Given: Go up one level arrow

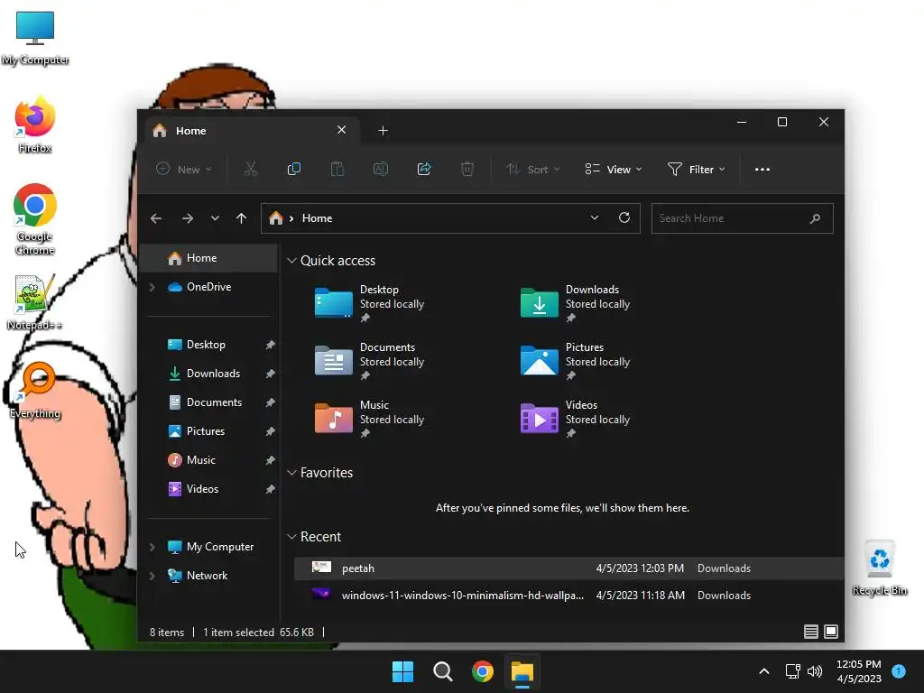Looking at the screenshot, I should click(241, 218).
